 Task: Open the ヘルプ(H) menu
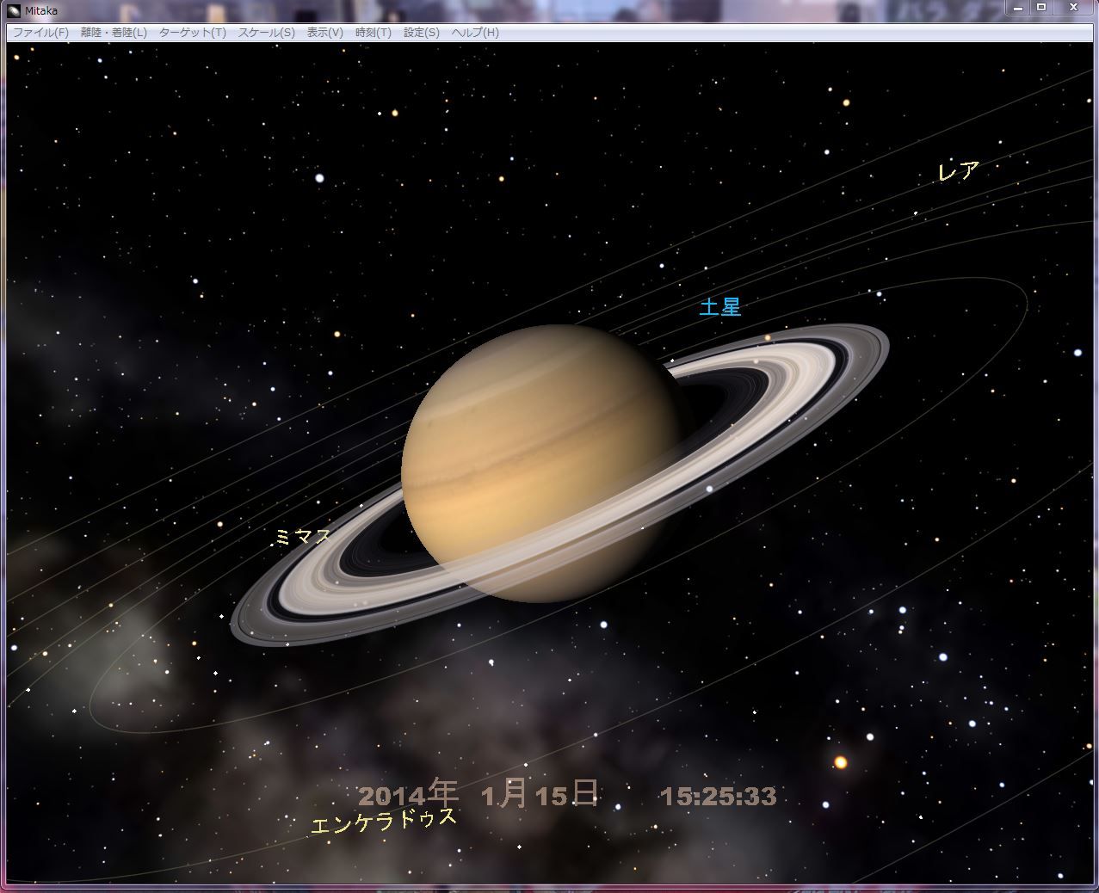point(475,33)
